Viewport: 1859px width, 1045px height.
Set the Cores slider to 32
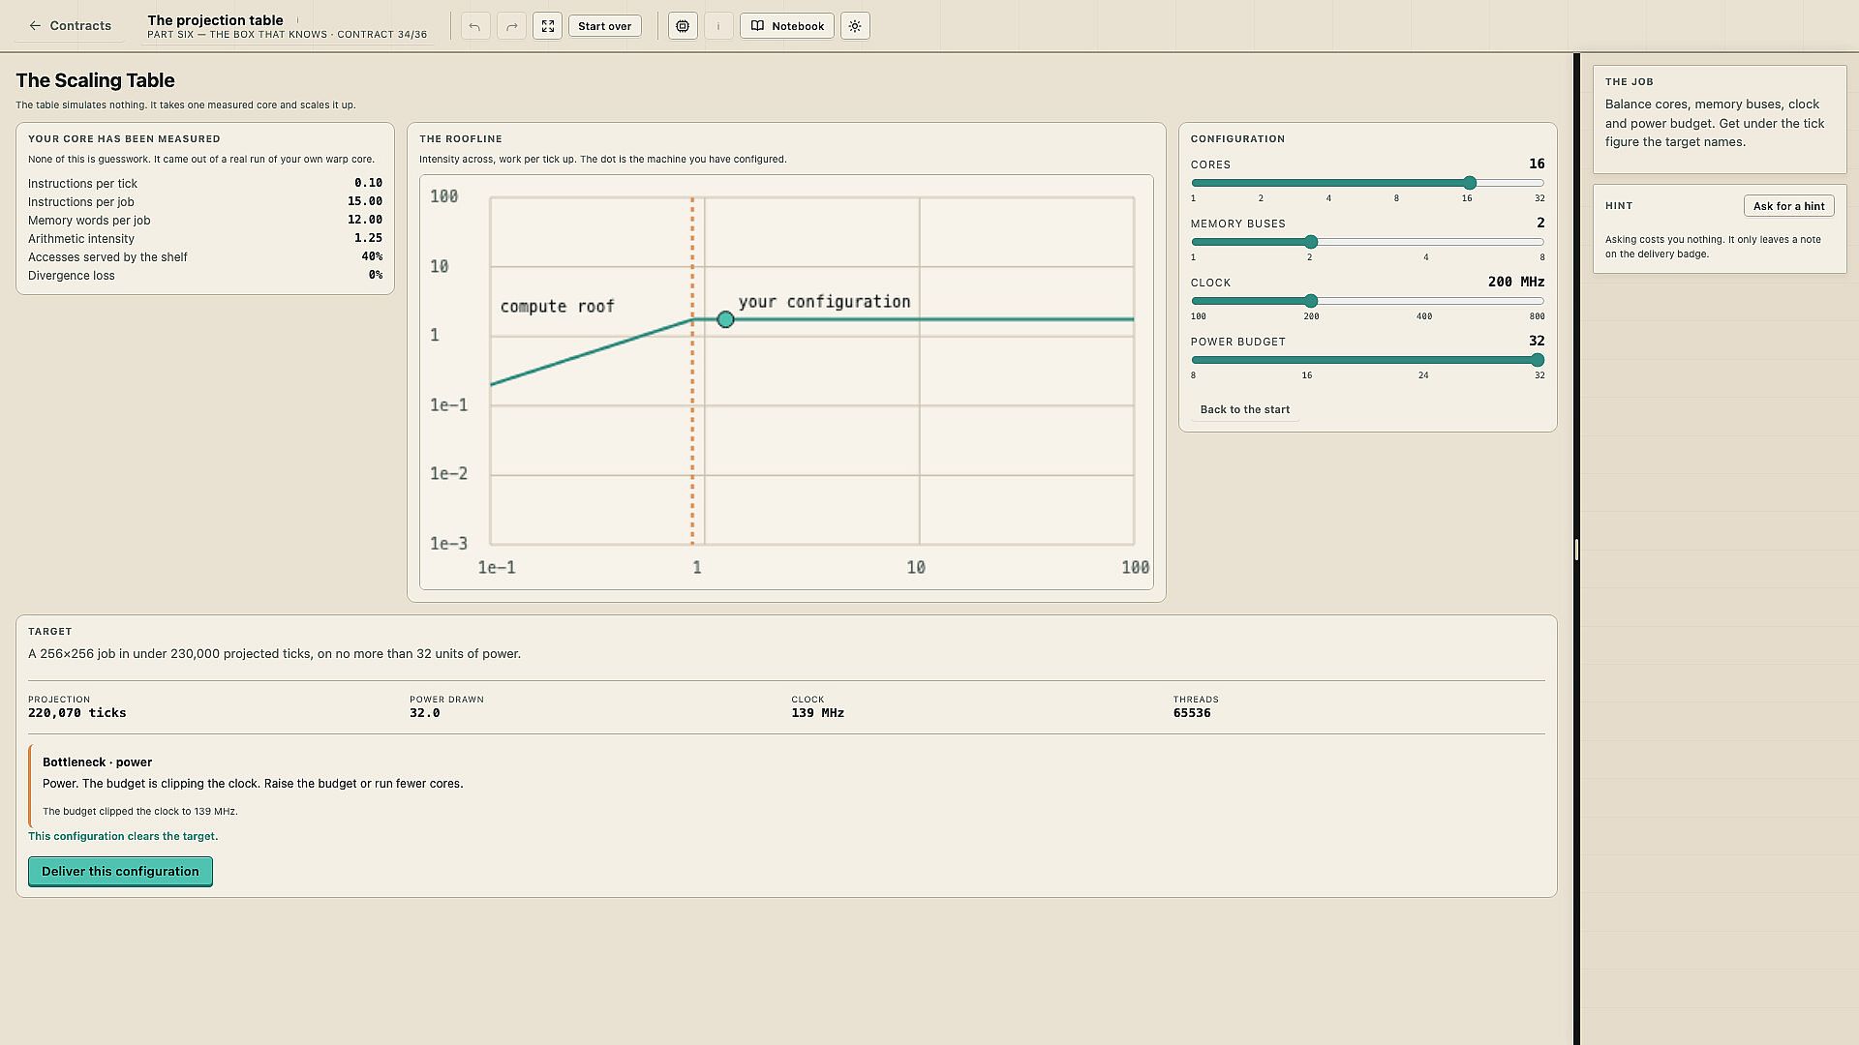click(x=1539, y=183)
